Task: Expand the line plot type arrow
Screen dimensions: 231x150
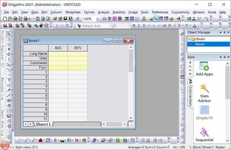Action: tap(22, 140)
